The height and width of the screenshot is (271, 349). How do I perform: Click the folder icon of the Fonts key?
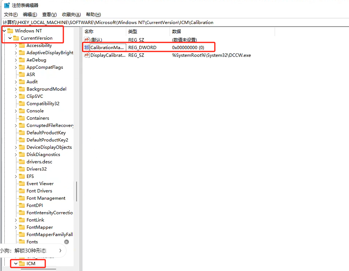22,242
